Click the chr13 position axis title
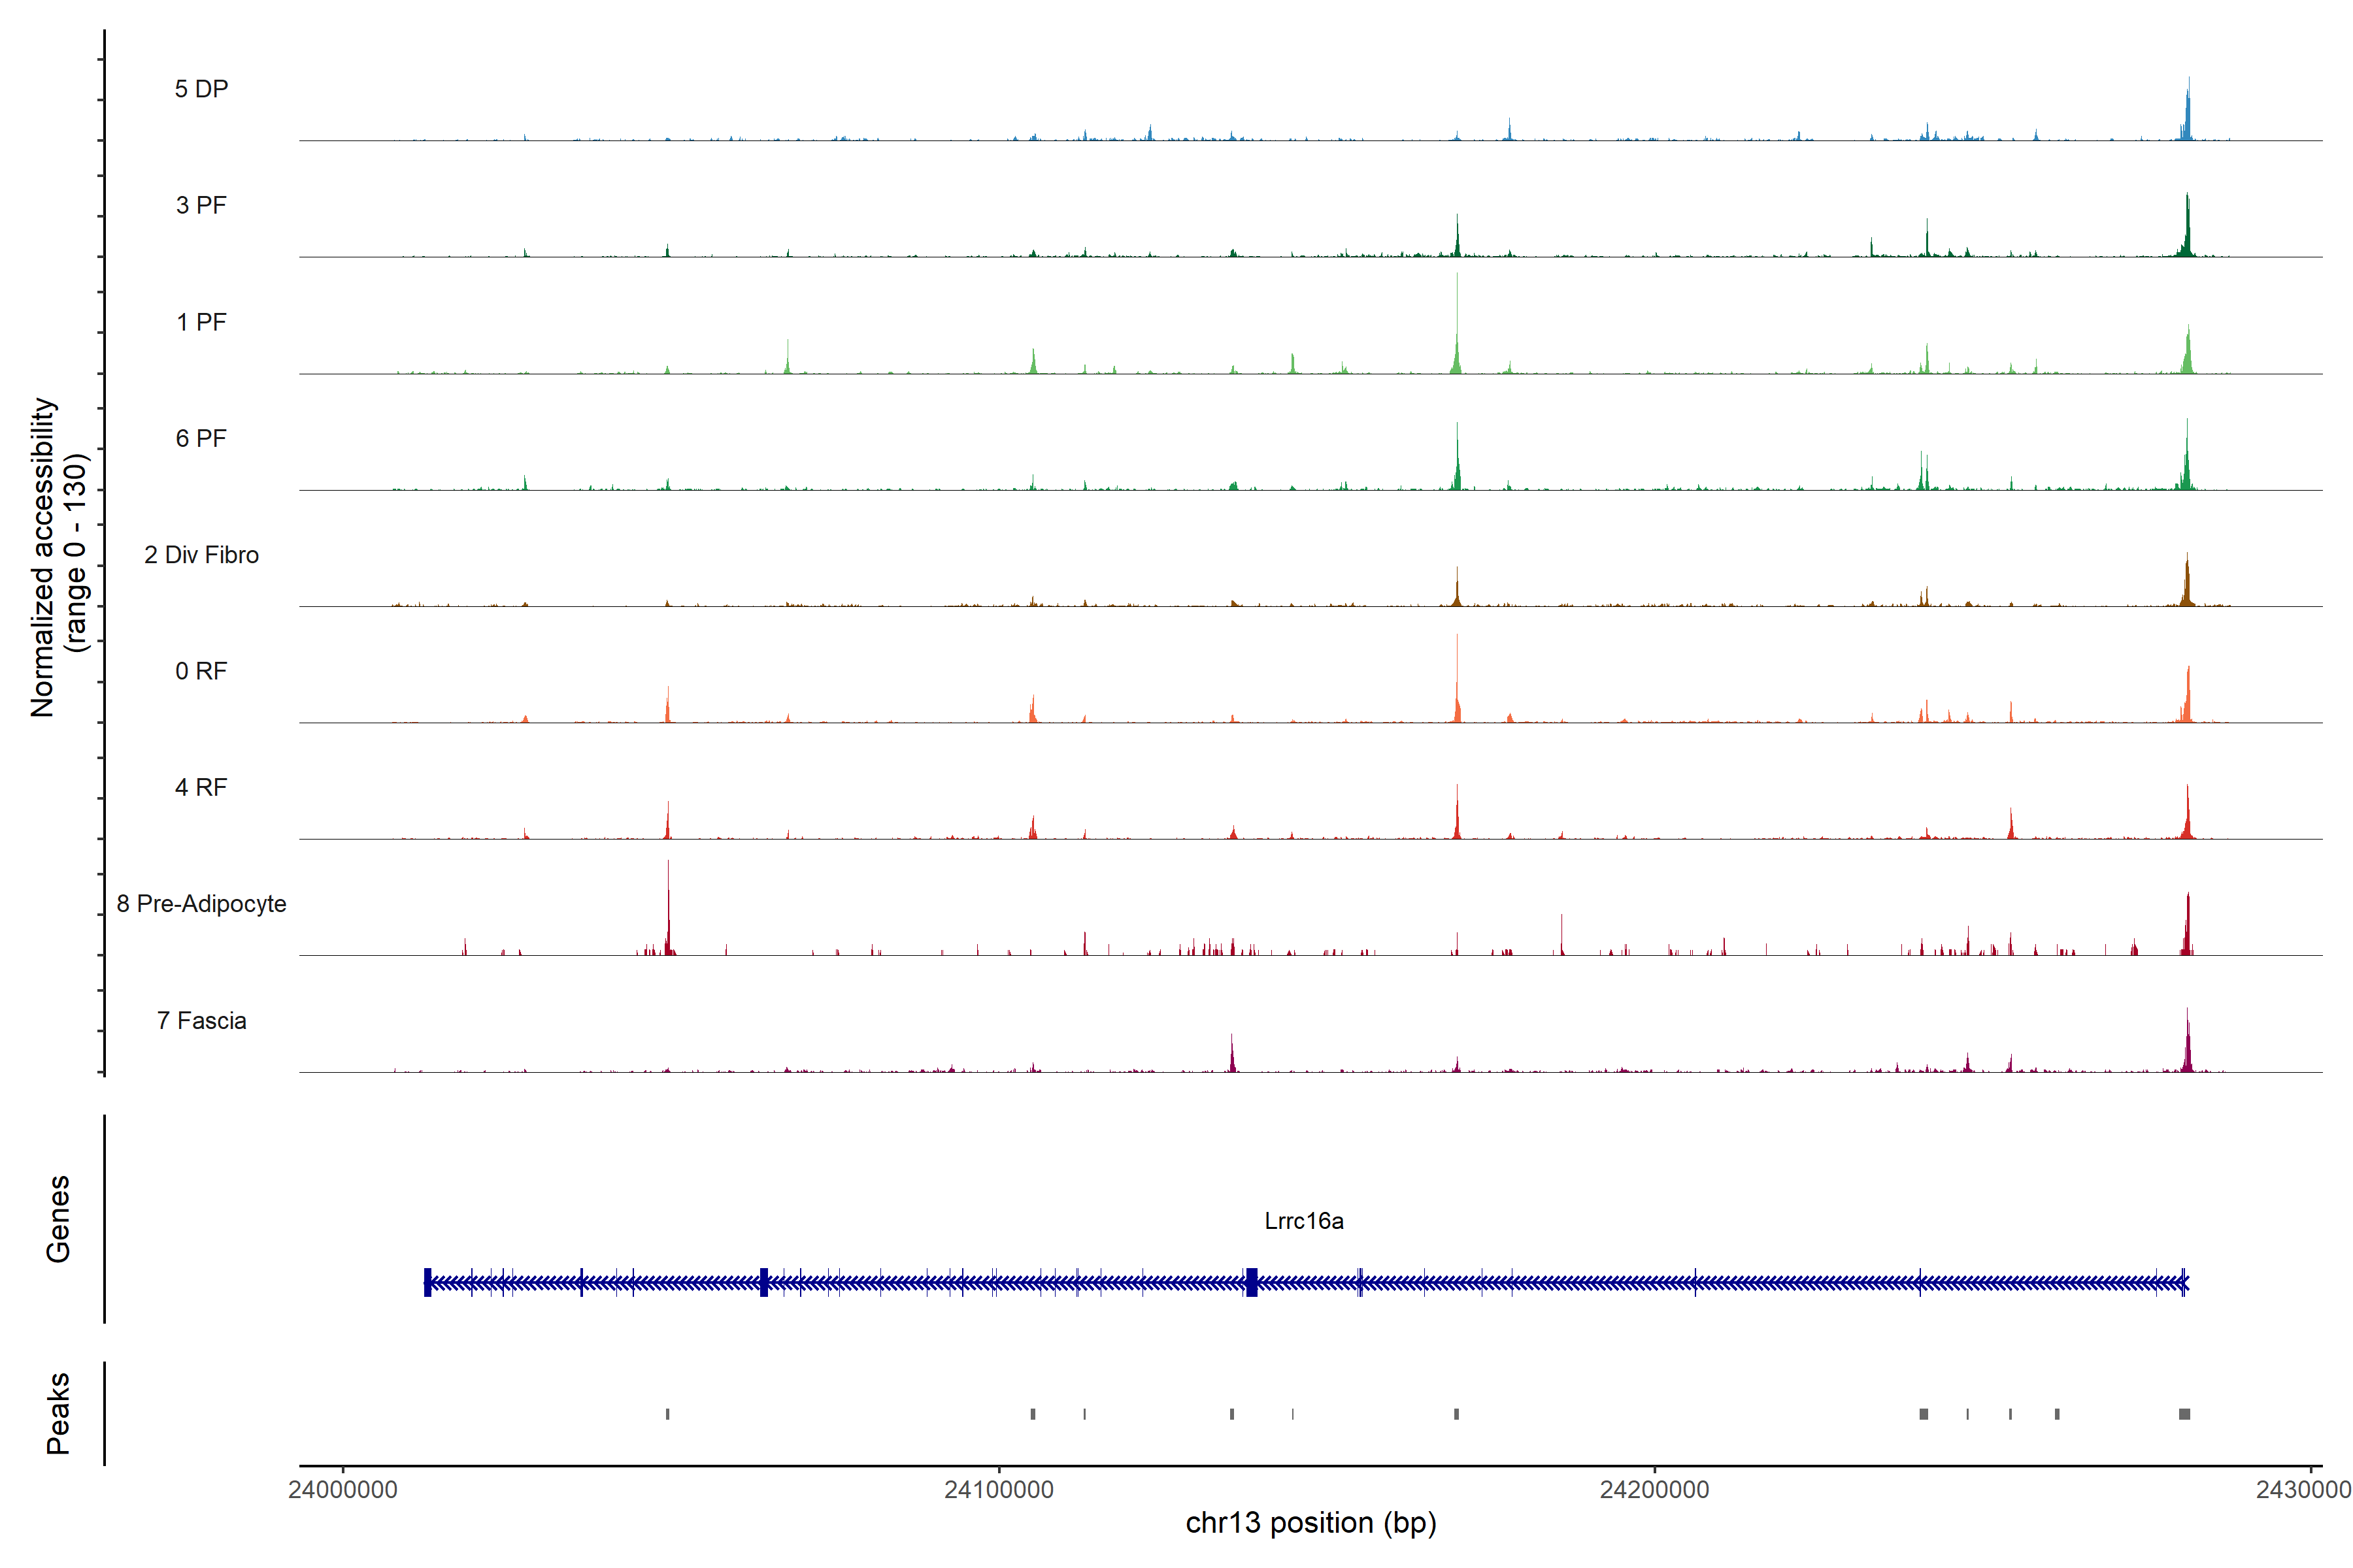This screenshot has width=2353, height=1568. click(x=1310, y=1523)
